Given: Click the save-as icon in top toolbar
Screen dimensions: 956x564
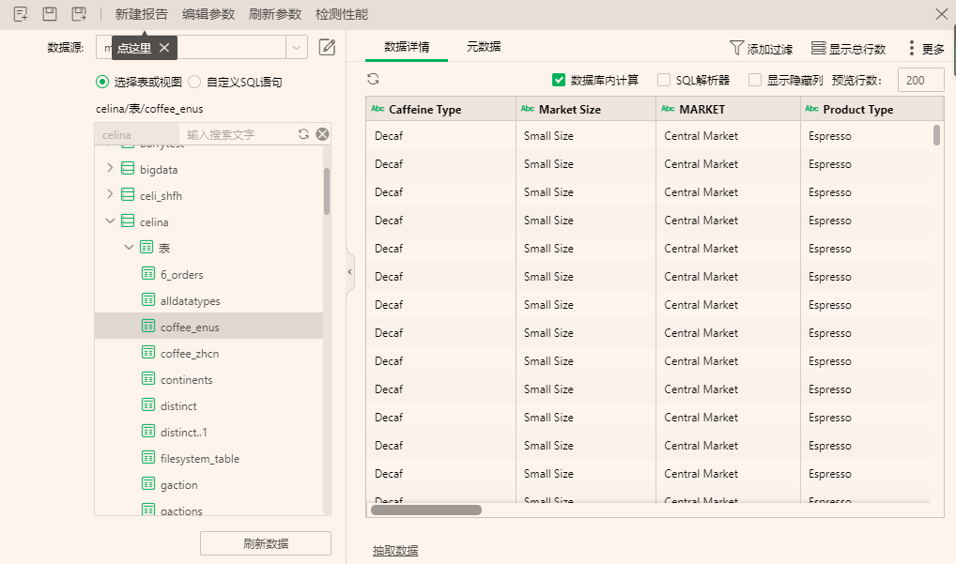Looking at the screenshot, I should tap(79, 14).
